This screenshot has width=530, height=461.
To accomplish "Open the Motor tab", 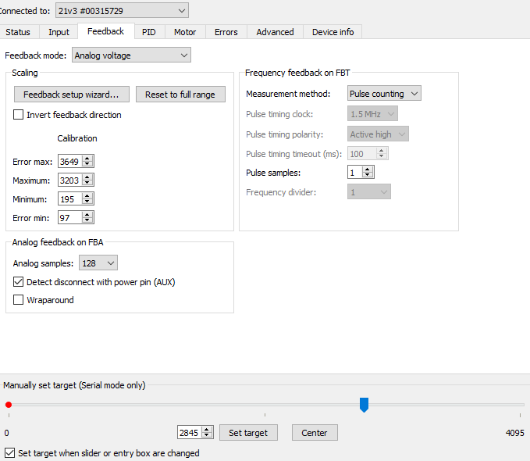I will [185, 32].
